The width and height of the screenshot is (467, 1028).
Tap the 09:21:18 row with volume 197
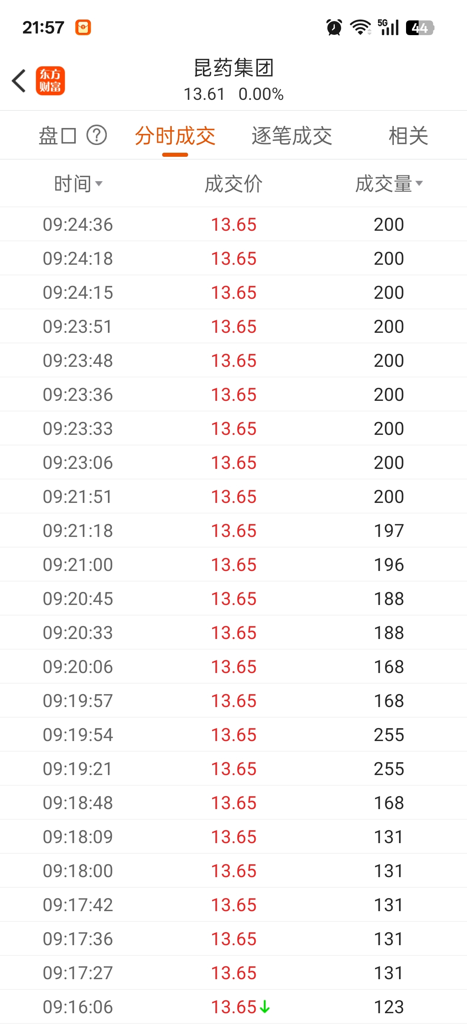pyautogui.click(x=233, y=530)
